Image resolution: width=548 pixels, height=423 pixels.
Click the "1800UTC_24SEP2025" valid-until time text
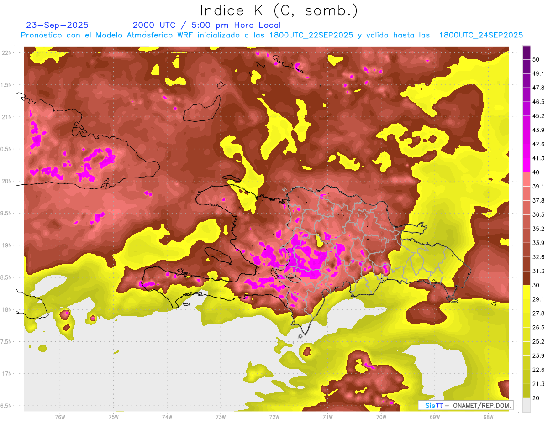tap(480, 35)
